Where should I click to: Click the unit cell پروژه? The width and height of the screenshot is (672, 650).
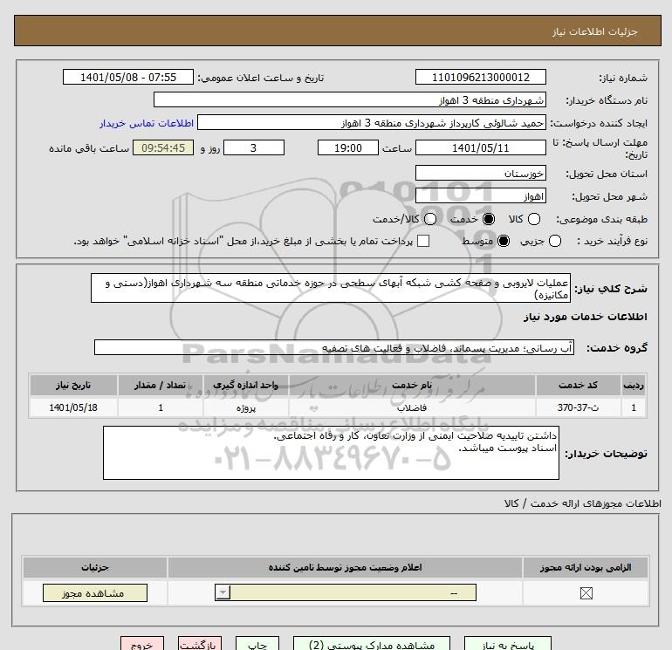(245, 407)
